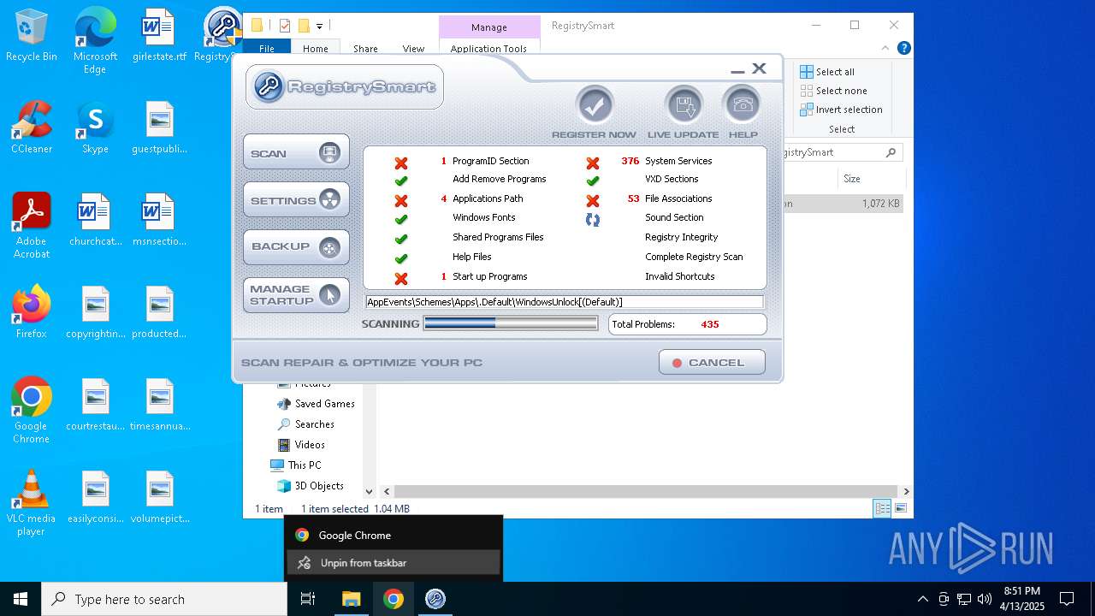Click the current registry key path field
1095x616 pixels.
(565, 302)
